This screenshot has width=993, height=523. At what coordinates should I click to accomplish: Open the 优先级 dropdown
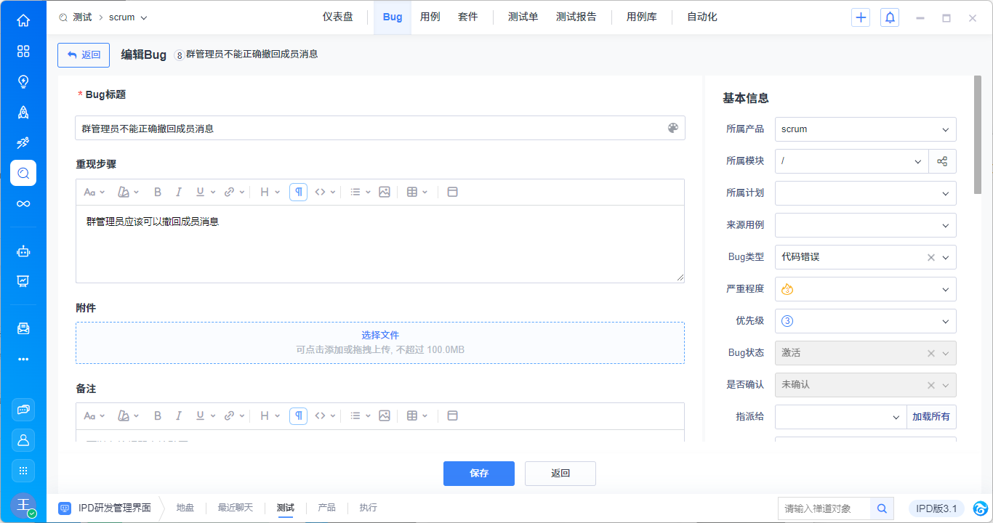tap(865, 321)
